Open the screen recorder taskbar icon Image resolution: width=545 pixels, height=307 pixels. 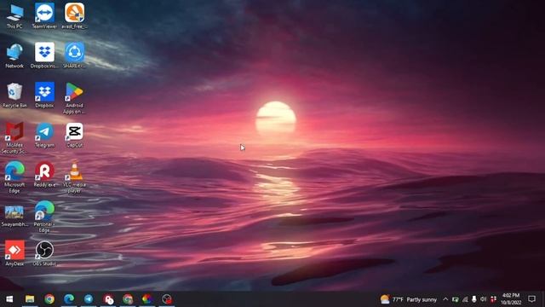coord(167,299)
